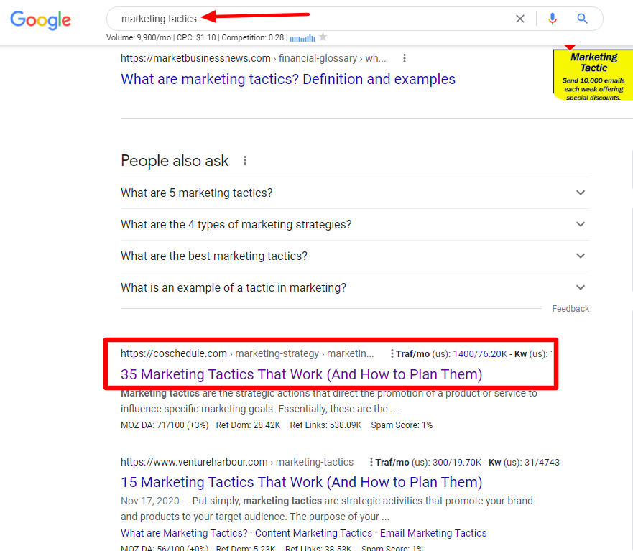Start voice search with the microphone

[x=553, y=19]
